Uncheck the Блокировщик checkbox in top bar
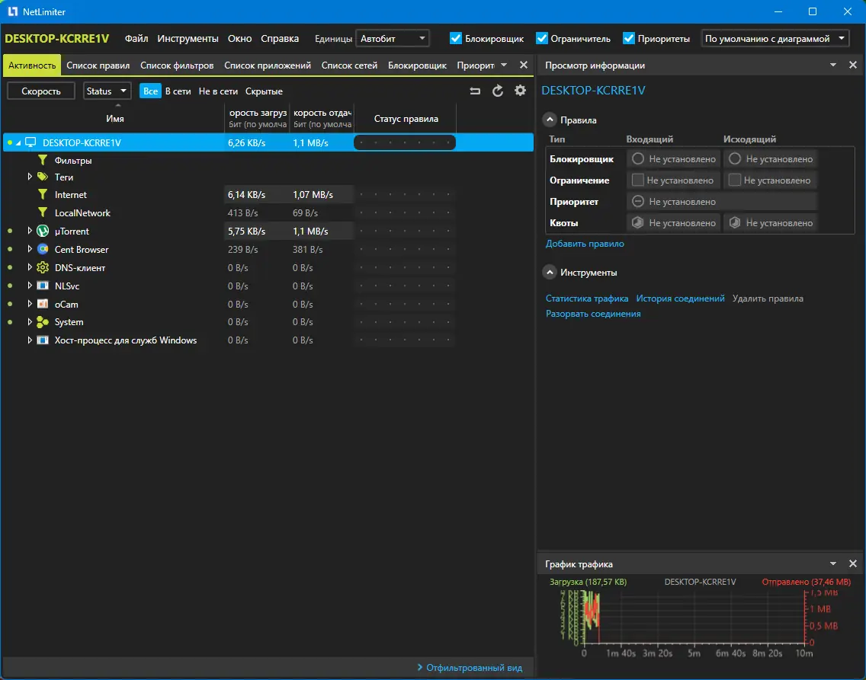The image size is (866, 680). (456, 38)
